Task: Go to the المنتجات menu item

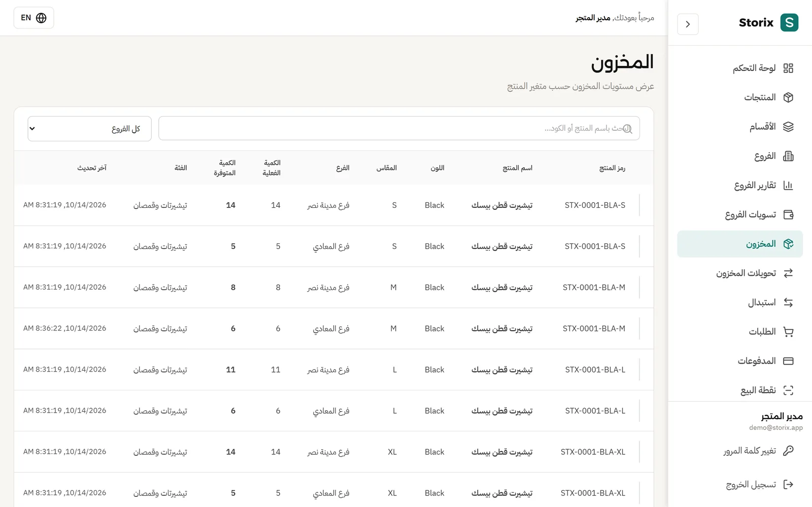Action: [740, 97]
